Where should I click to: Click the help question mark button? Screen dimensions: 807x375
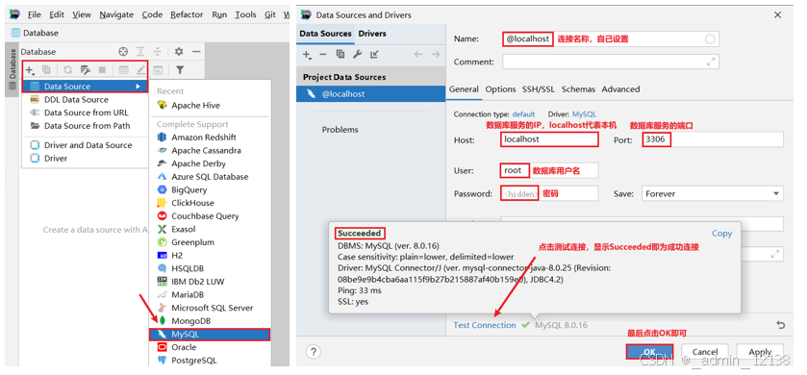point(313,352)
